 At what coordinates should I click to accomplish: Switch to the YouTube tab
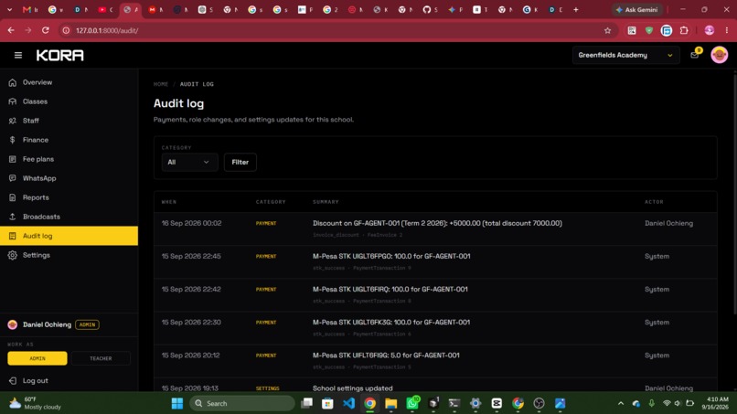coord(105,9)
